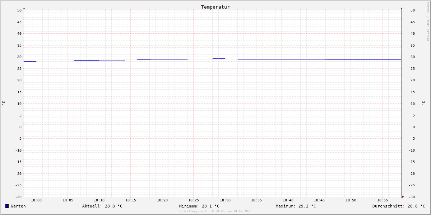Viewport: 431px width, 215px height.
Task: Click the blue Garten legend color swatch
Action: pos(7,206)
